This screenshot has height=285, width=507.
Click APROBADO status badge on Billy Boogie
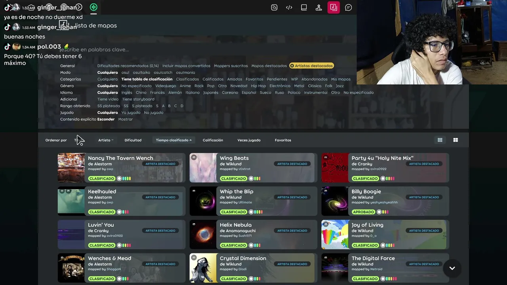point(363,212)
